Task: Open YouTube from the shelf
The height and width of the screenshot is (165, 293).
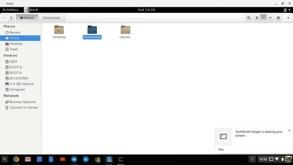Action: pyautogui.click(x=63, y=159)
